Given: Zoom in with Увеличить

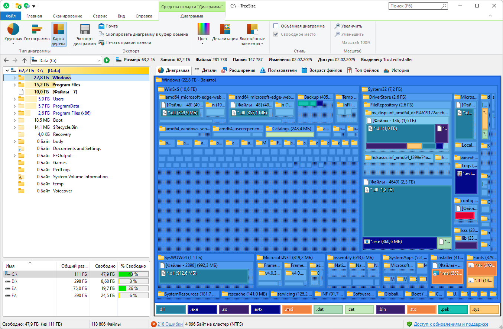Looking at the screenshot, I should (x=348, y=26).
